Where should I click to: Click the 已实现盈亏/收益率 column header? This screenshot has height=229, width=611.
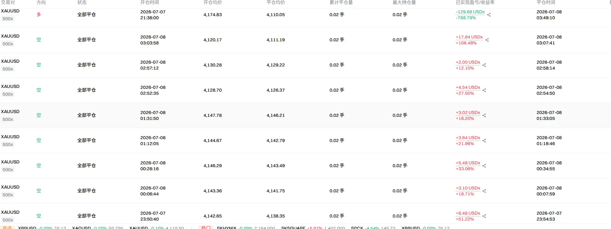click(x=475, y=2)
